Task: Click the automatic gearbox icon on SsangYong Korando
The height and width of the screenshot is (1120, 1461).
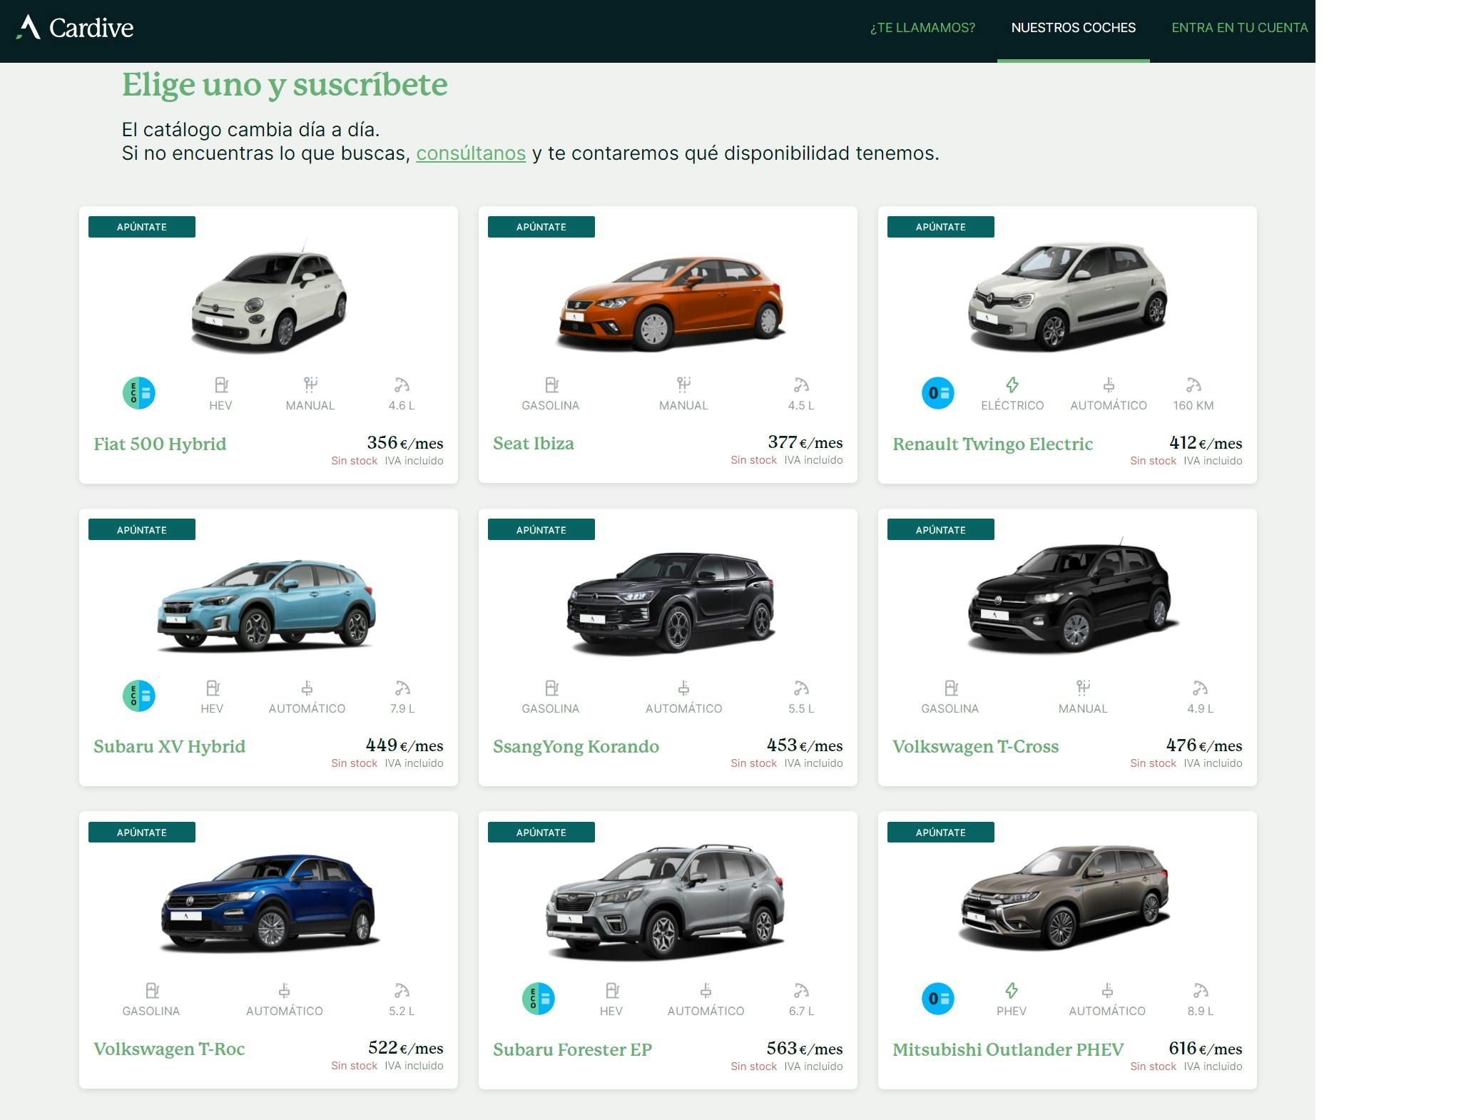Action: point(683,688)
